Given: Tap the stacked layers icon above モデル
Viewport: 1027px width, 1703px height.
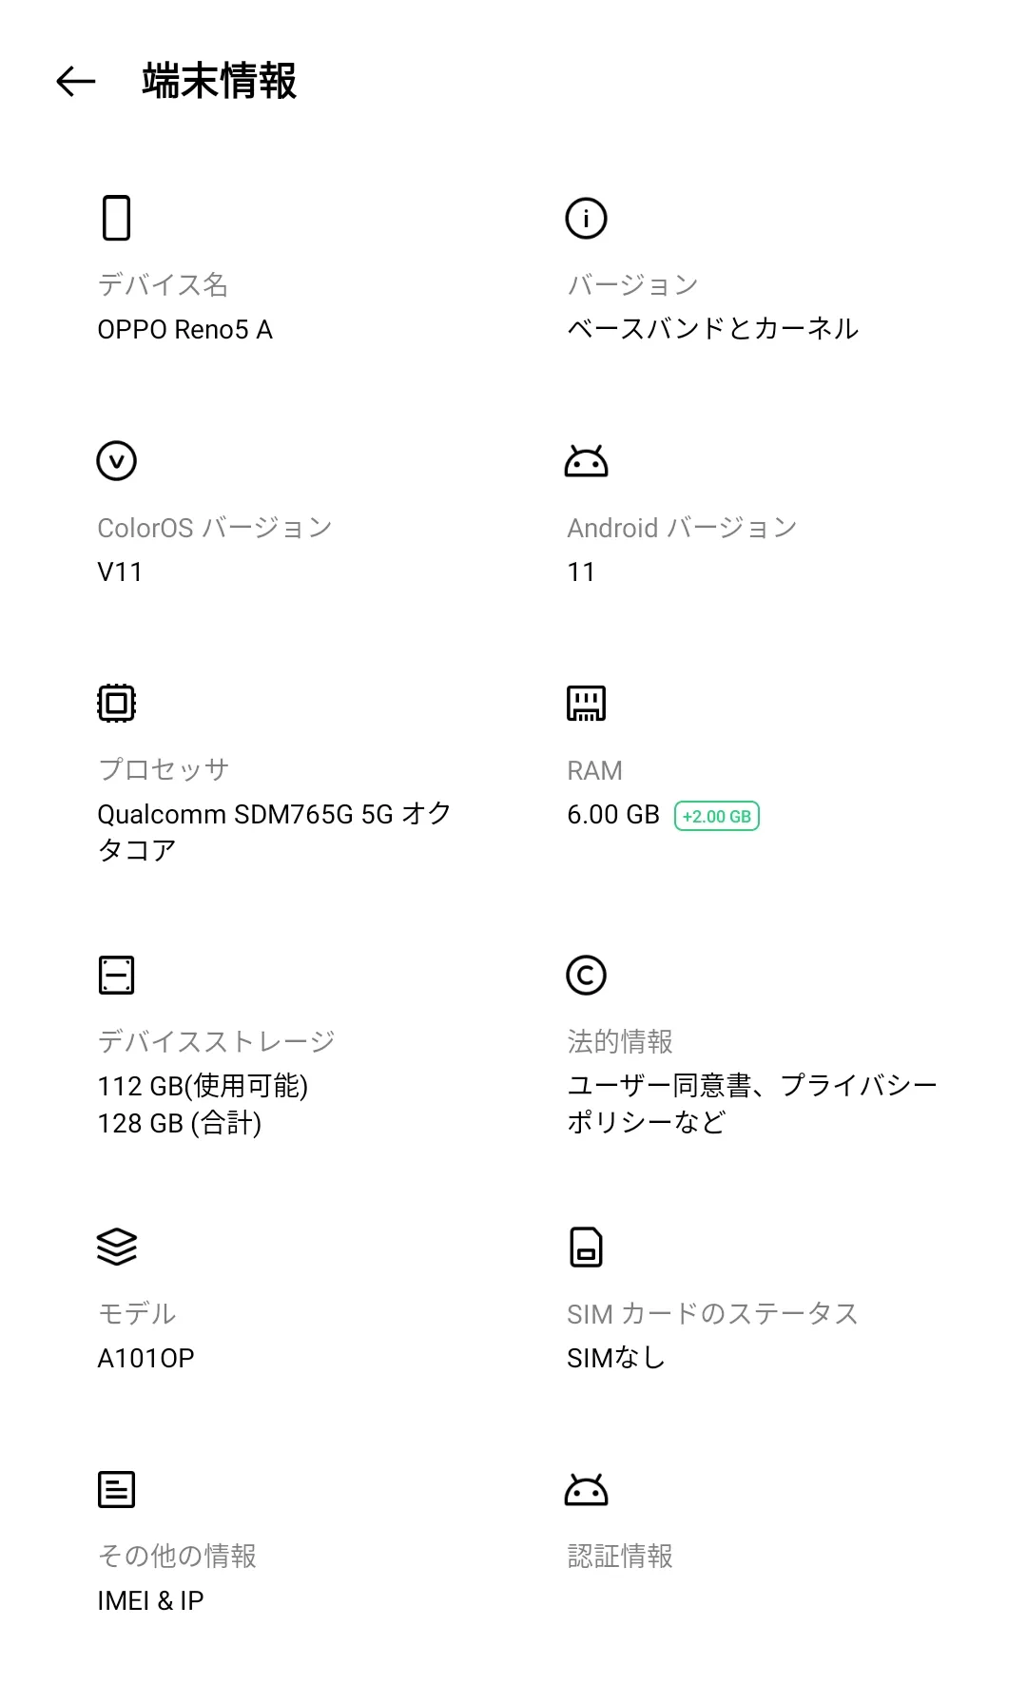Looking at the screenshot, I should tap(116, 1248).
